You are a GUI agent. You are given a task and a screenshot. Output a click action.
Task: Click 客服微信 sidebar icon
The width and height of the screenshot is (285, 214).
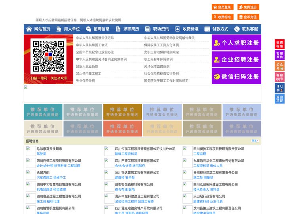(x=279, y=55)
